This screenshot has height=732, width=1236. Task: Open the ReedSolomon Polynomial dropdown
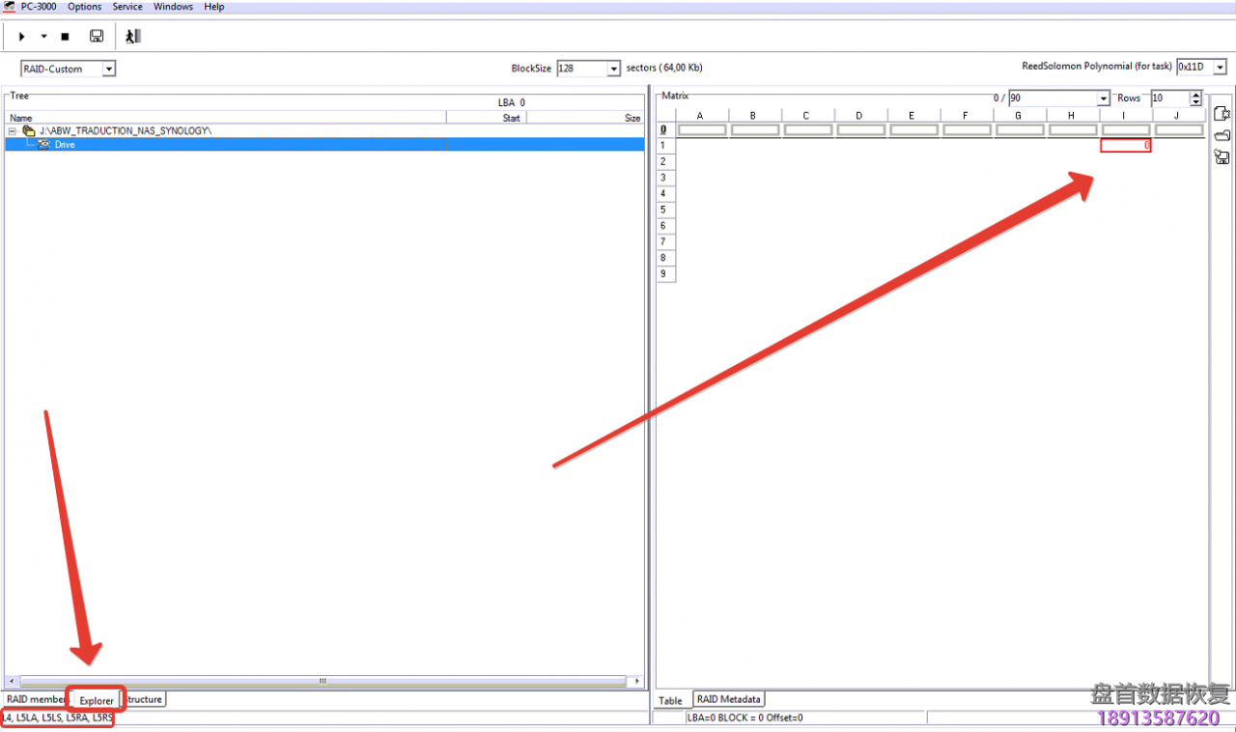tap(1221, 68)
